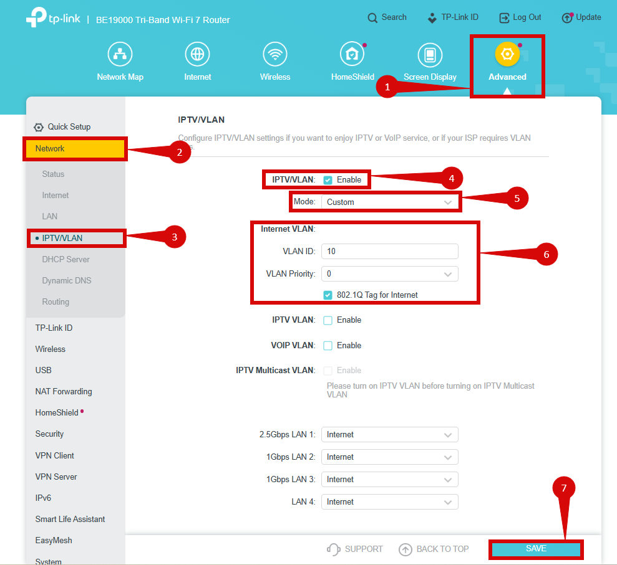Click the Advanced gear icon

point(507,54)
